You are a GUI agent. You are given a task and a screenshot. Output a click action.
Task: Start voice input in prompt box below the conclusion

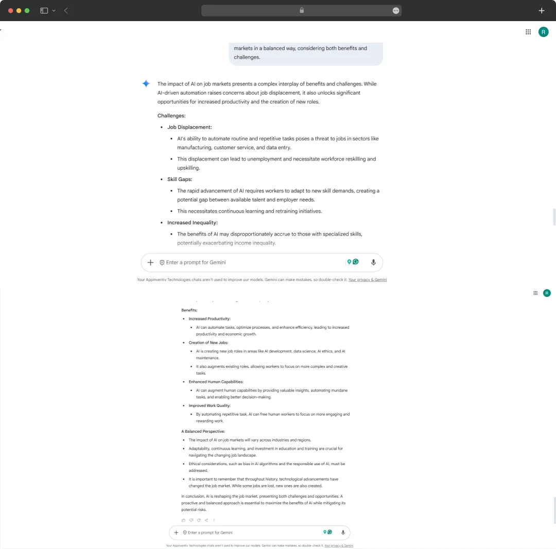[343, 533]
